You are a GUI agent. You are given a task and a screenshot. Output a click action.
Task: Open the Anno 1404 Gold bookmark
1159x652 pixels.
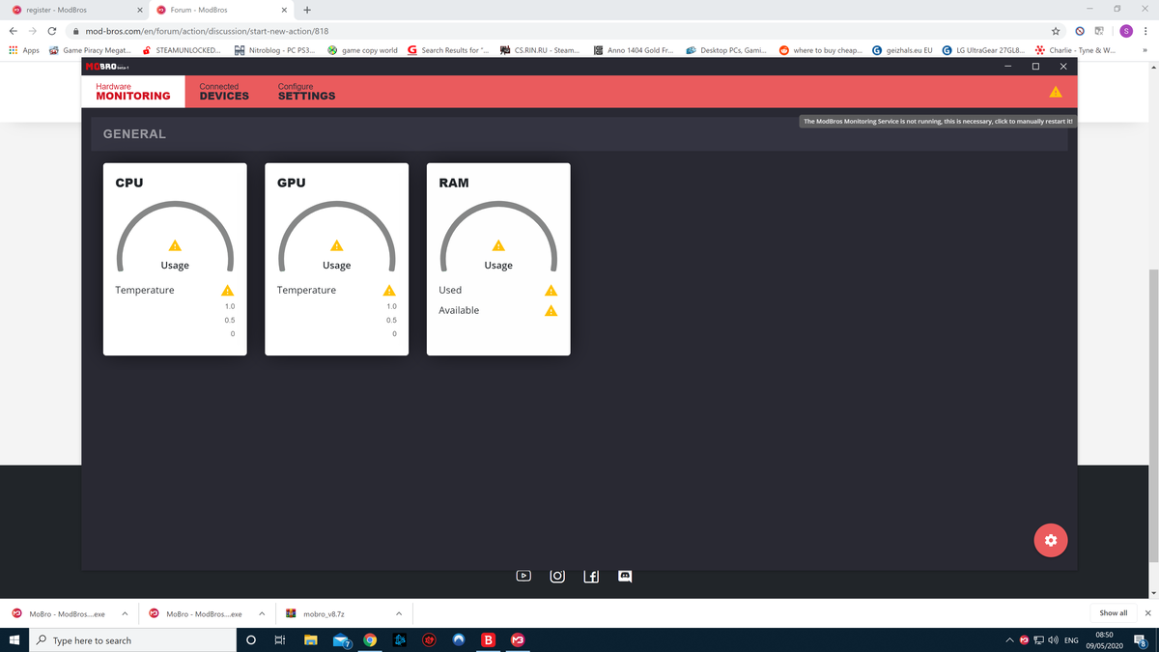634,50
